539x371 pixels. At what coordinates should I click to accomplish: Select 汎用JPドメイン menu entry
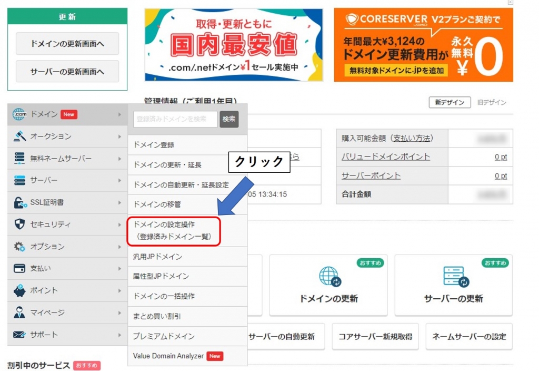click(187, 257)
